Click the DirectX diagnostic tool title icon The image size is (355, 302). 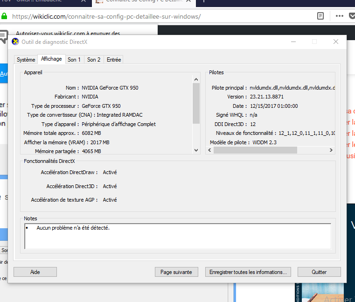15,42
